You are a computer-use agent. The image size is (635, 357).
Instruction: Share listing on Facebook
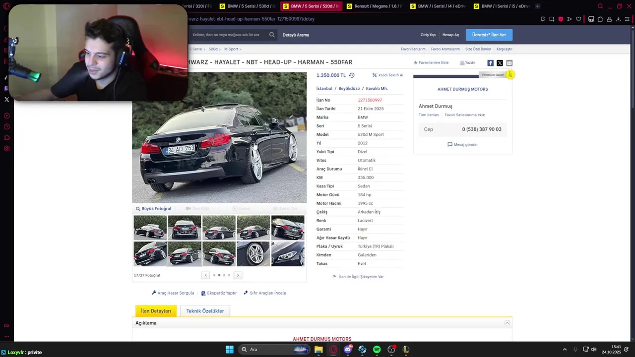pyautogui.click(x=490, y=63)
